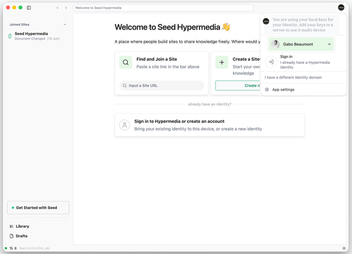
Task: Click 'Paste a site link in the bar above'
Action: coord(168,67)
